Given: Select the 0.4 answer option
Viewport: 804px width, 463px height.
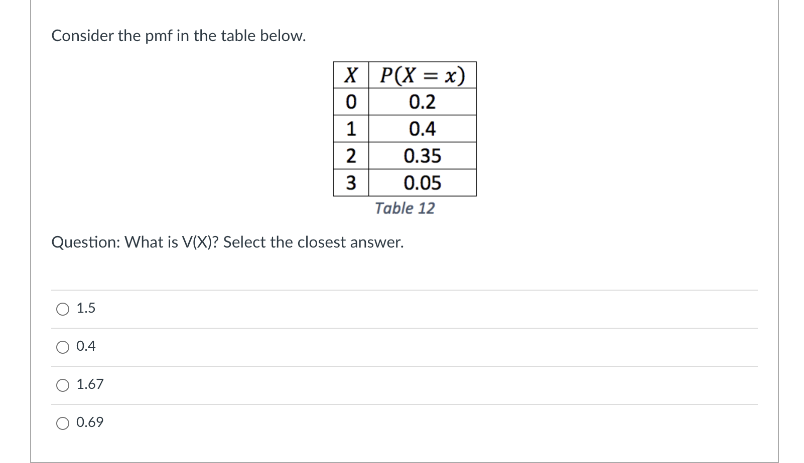Looking at the screenshot, I should pyautogui.click(x=85, y=346).
